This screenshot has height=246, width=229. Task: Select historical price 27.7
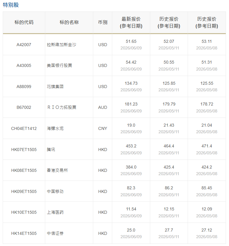coord(169,230)
